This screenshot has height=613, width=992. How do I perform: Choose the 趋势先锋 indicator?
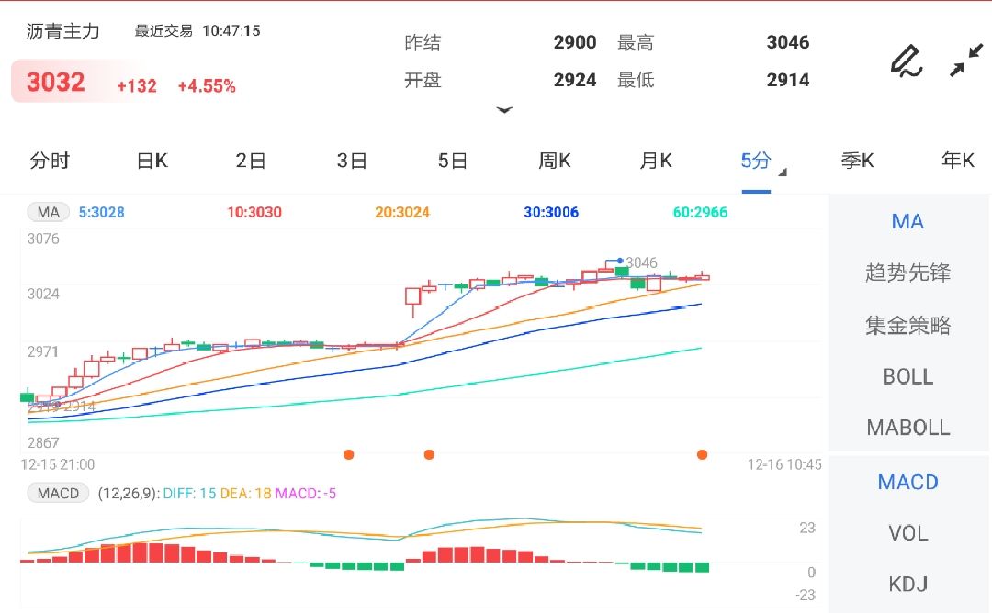pos(907,273)
